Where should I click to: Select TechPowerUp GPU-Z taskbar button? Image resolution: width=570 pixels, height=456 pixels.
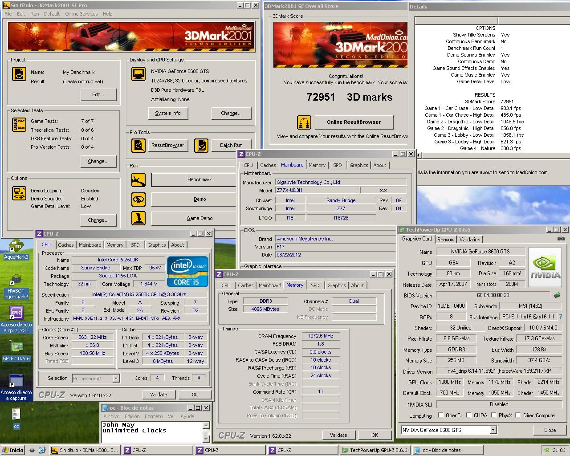click(375, 450)
